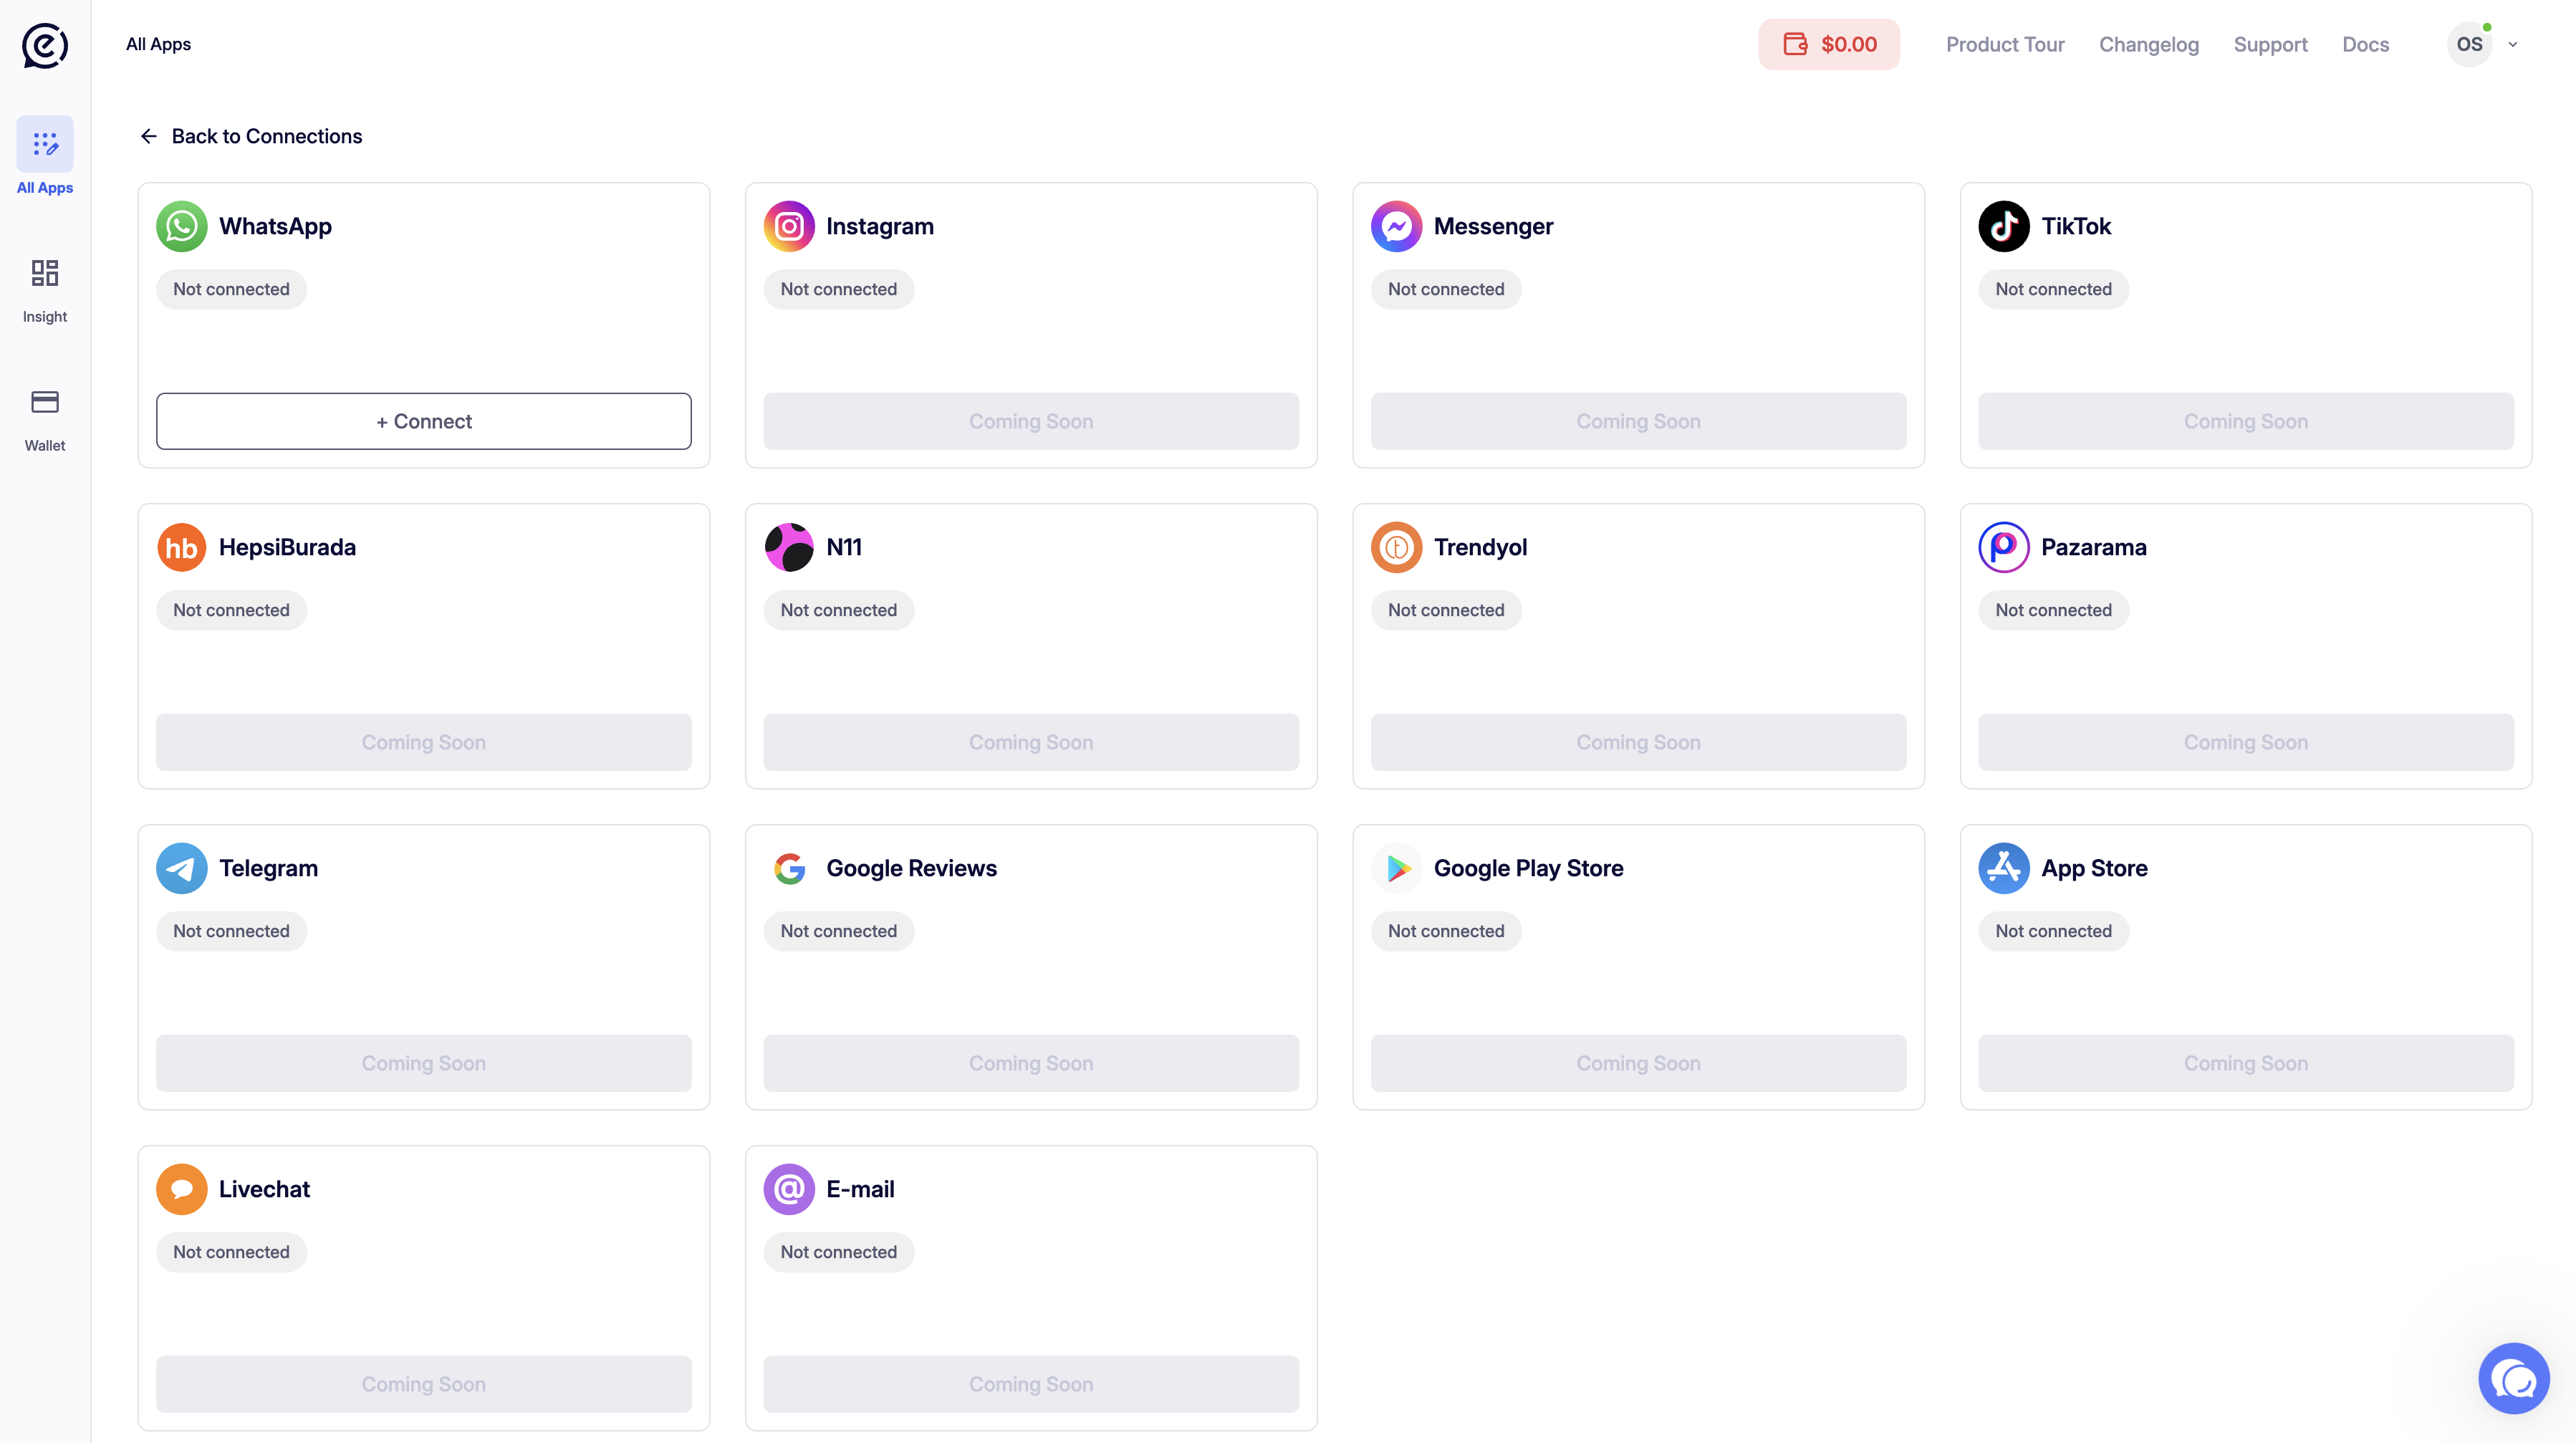Click the App Store logo icon
The height and width of the screenshot is (1443, 2576).
[2004, 868]
